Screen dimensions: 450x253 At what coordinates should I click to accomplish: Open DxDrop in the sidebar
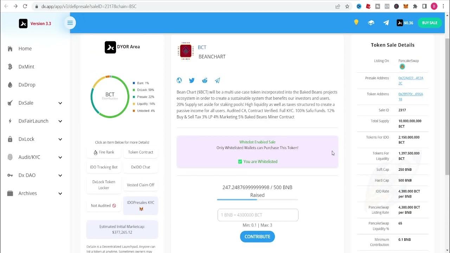pyautogui.click(x=27, y=85)
